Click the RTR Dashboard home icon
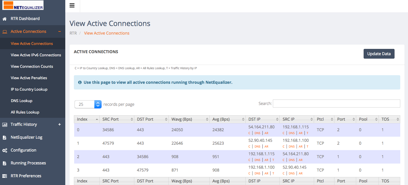This screenshot has height=185, width=408. (5, 19)
